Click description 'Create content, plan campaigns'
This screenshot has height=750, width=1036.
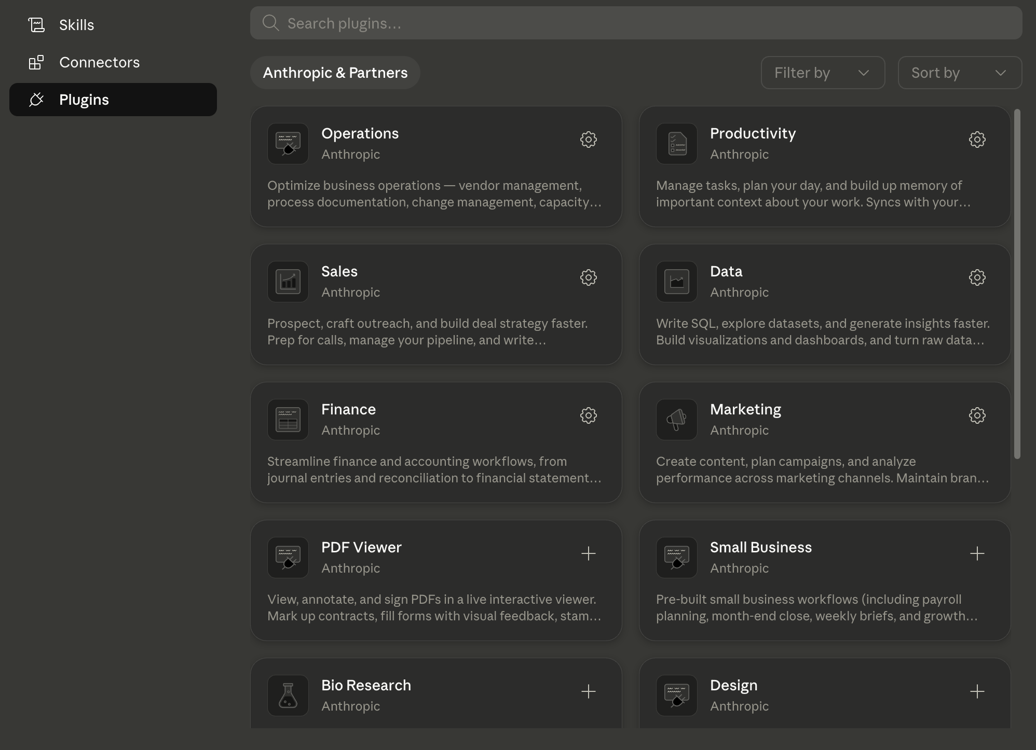tap(823, 469)
